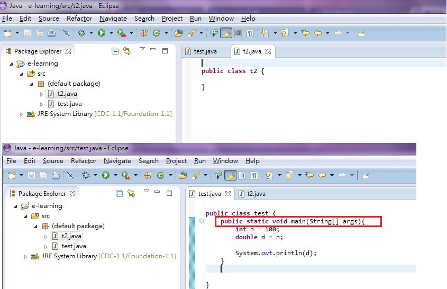The height and width of the screenshot is (289, 447).
Task: Toggle Mark Occurrences in the top Eclipse toolbar
Action: (226, 33)
